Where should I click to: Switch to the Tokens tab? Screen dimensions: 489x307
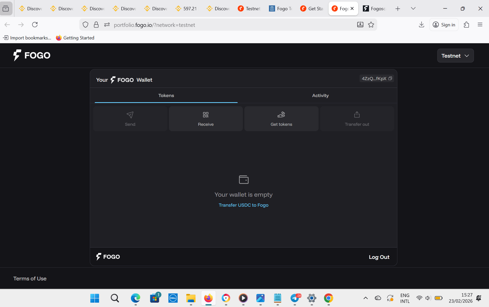tap(166, 96)
